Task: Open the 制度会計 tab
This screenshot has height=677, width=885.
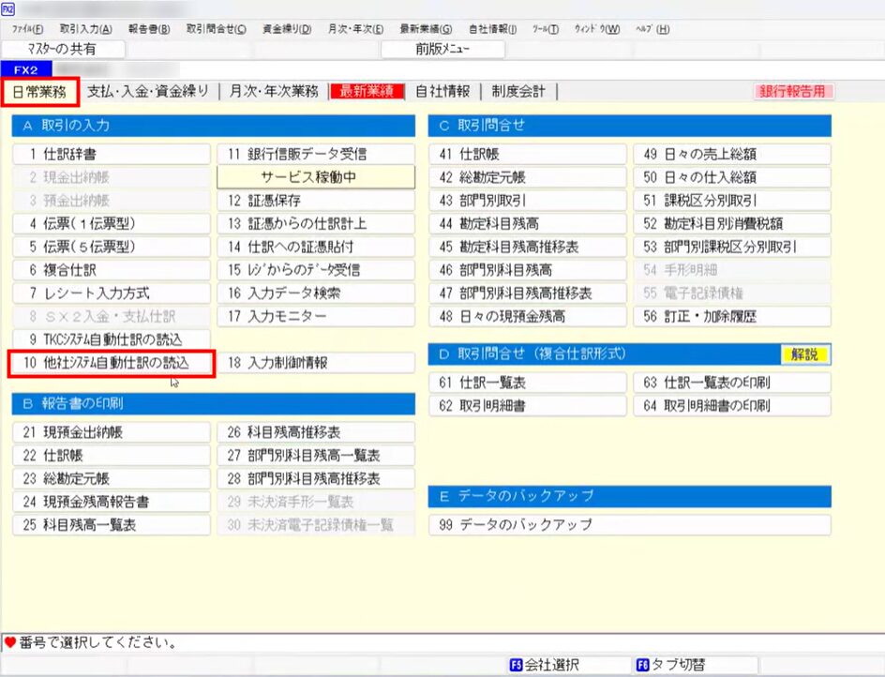Action: click(x=520, y=91)
